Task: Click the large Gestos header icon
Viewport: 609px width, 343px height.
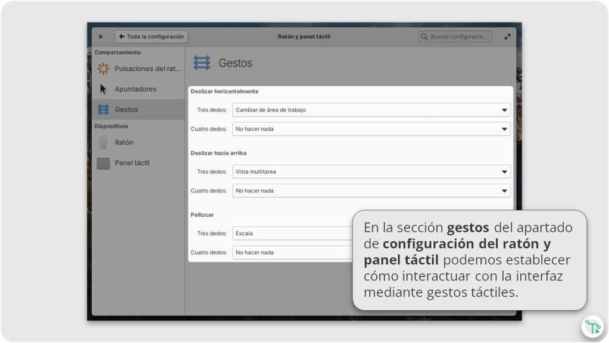Action: [202, 63]
